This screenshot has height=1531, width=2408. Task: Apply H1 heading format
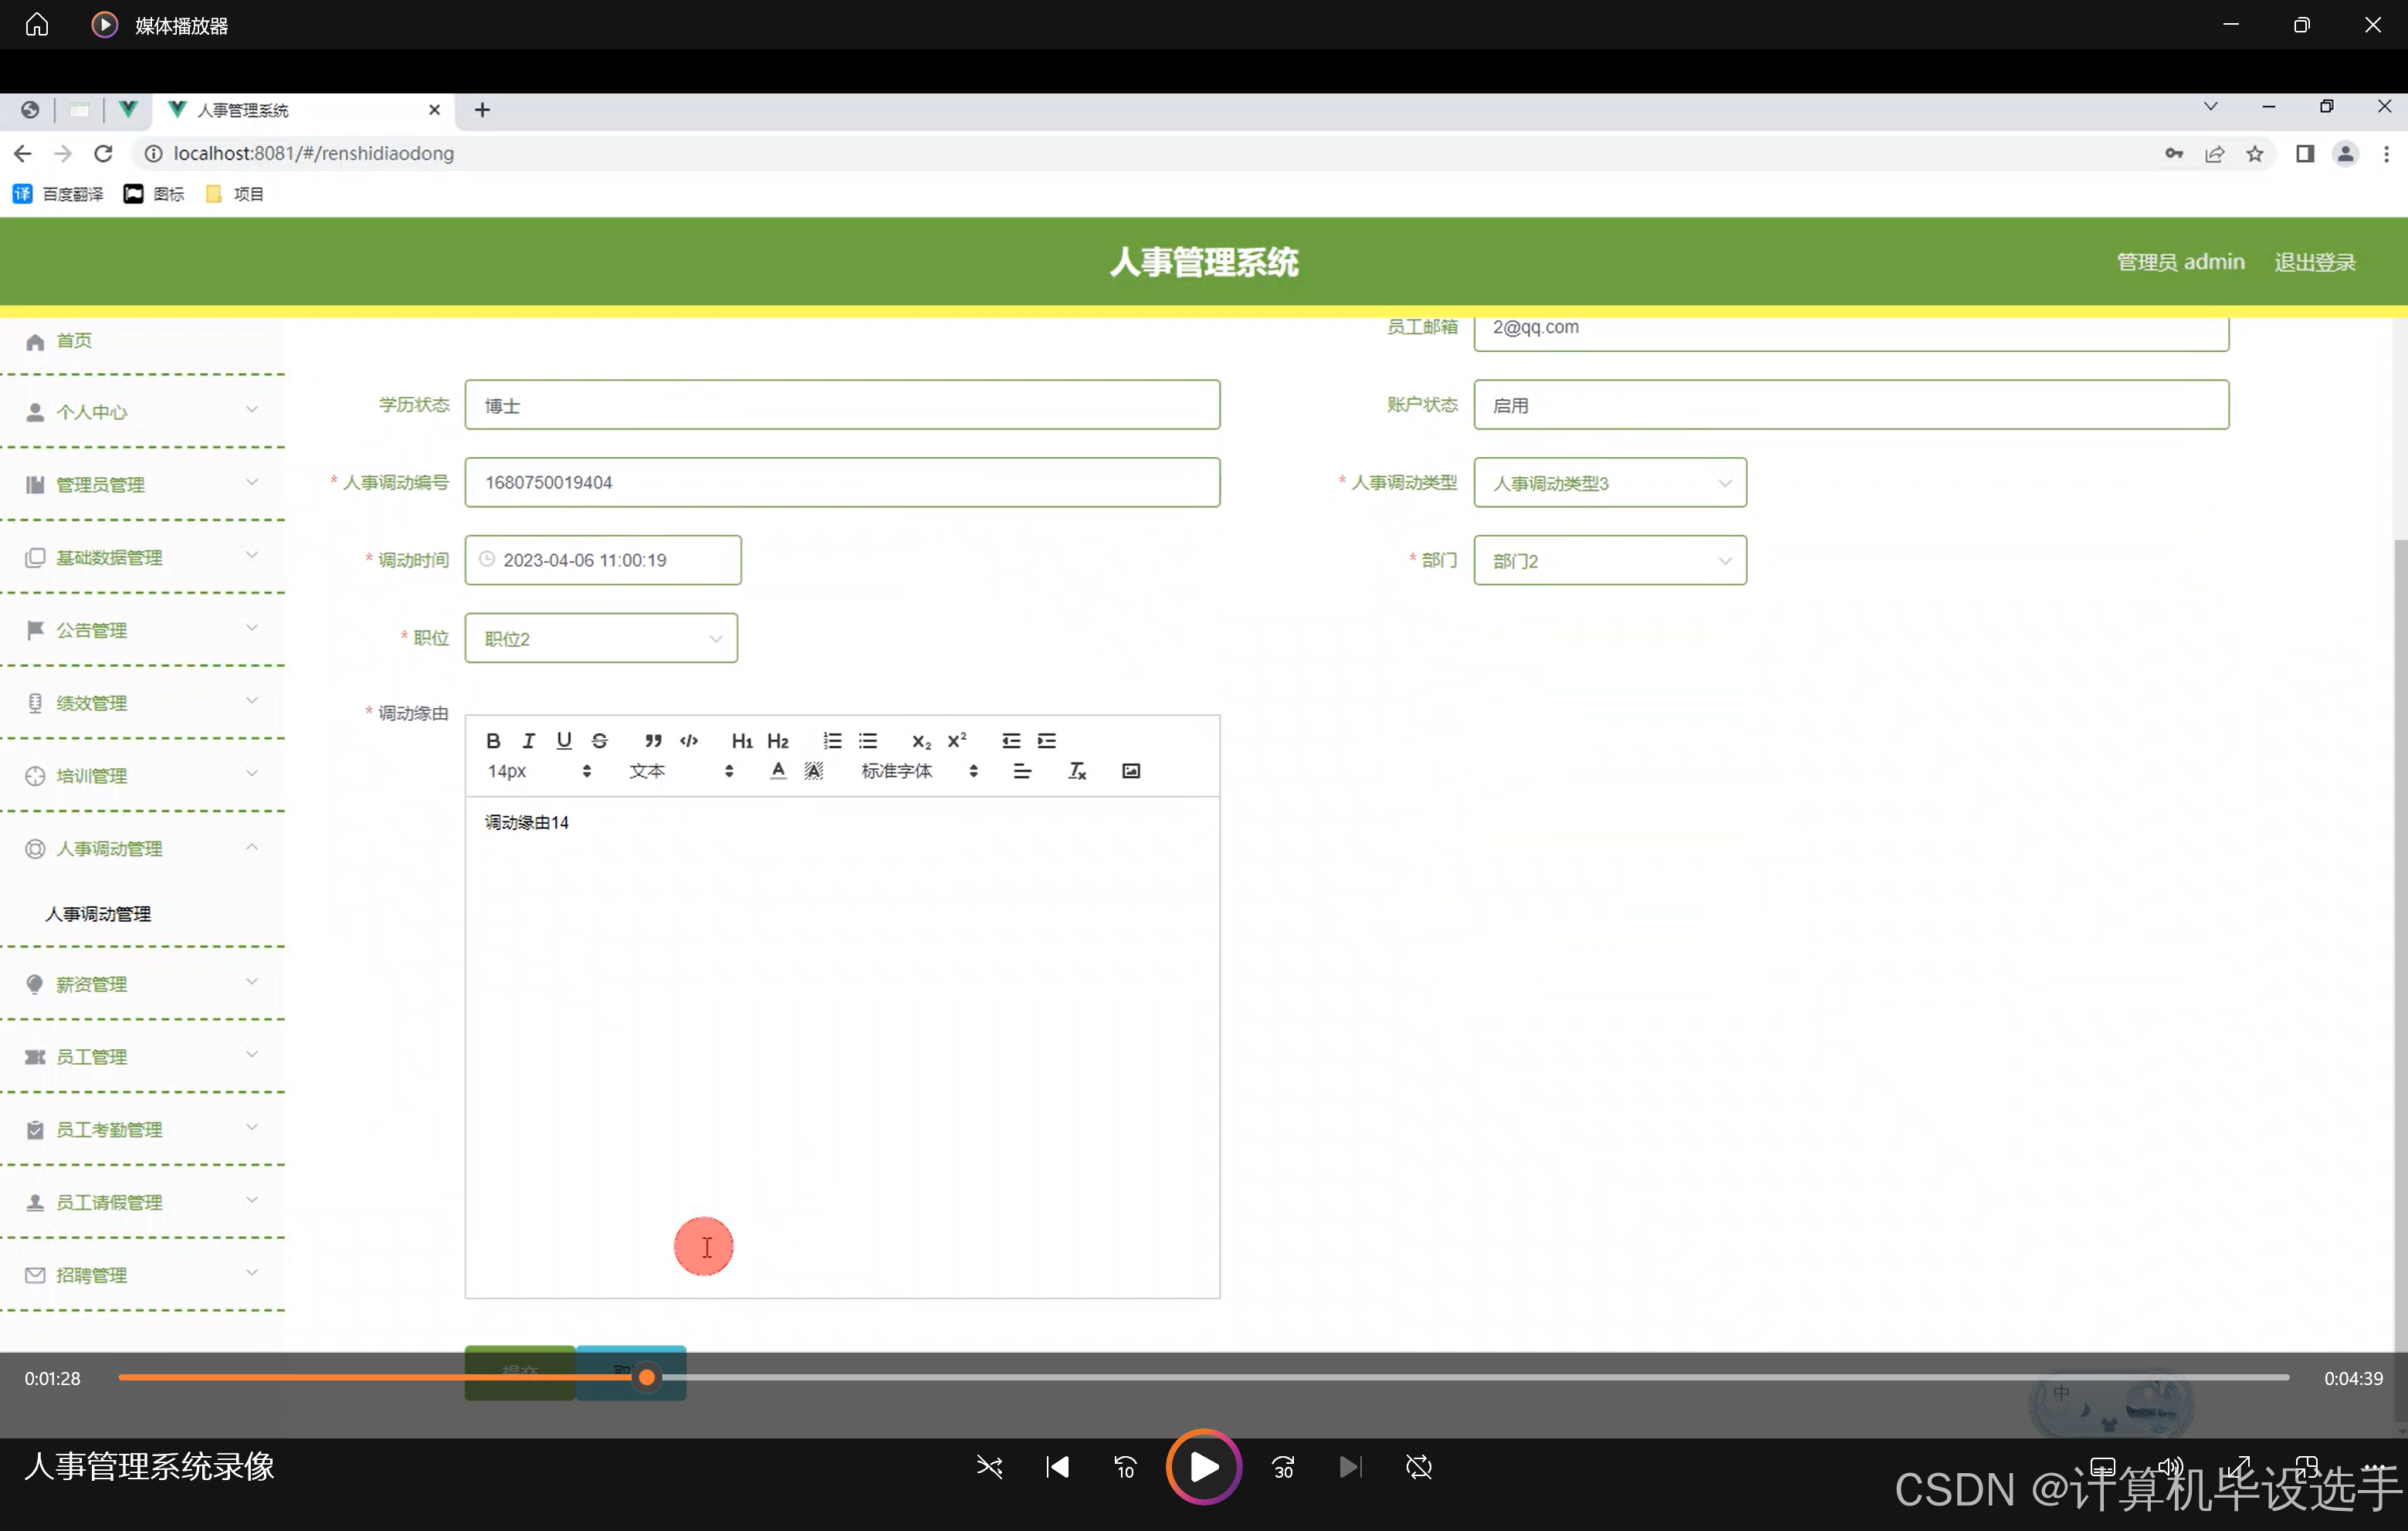(x=741, y=741)
